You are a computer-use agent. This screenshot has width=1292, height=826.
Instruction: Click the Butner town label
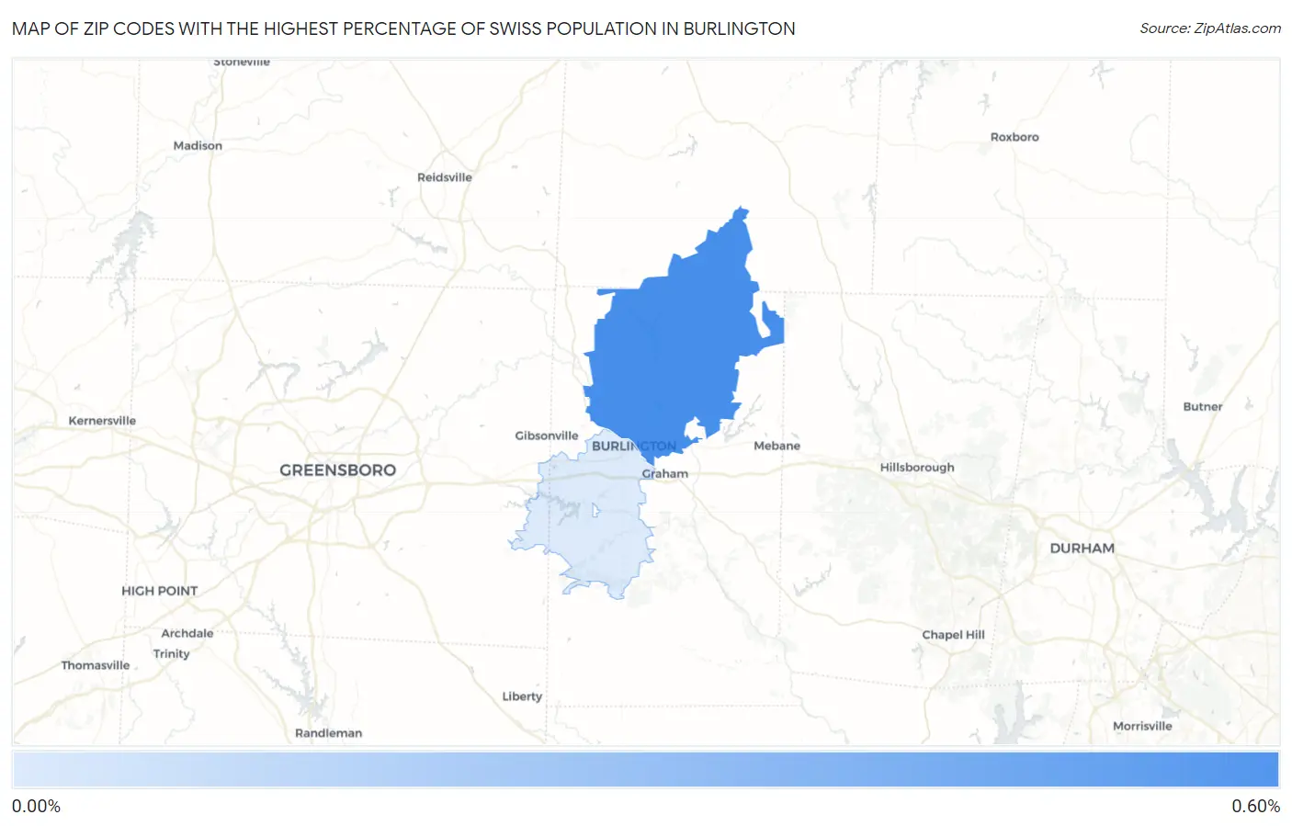[x=1203, y=406]
